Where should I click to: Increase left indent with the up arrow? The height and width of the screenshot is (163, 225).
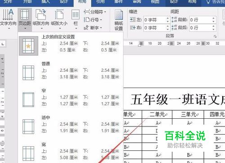[x=168, y=18]
